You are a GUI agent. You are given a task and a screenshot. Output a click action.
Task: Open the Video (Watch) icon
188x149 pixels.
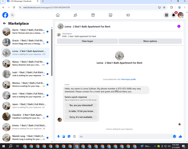pos(93,15)
